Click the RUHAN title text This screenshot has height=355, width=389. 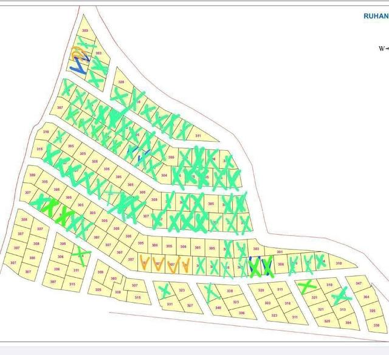(x=376, y=16)
